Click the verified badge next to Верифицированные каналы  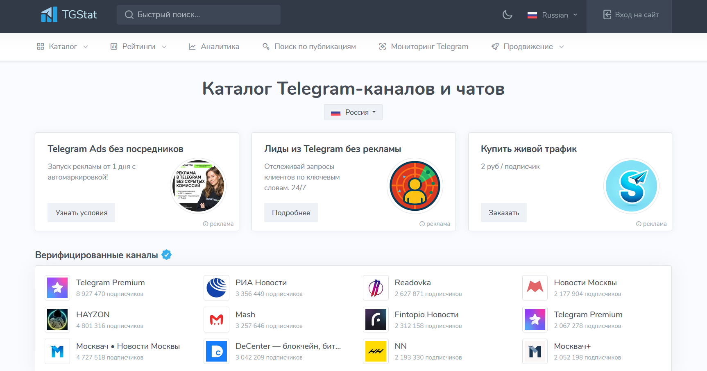[x=166, y=255]
